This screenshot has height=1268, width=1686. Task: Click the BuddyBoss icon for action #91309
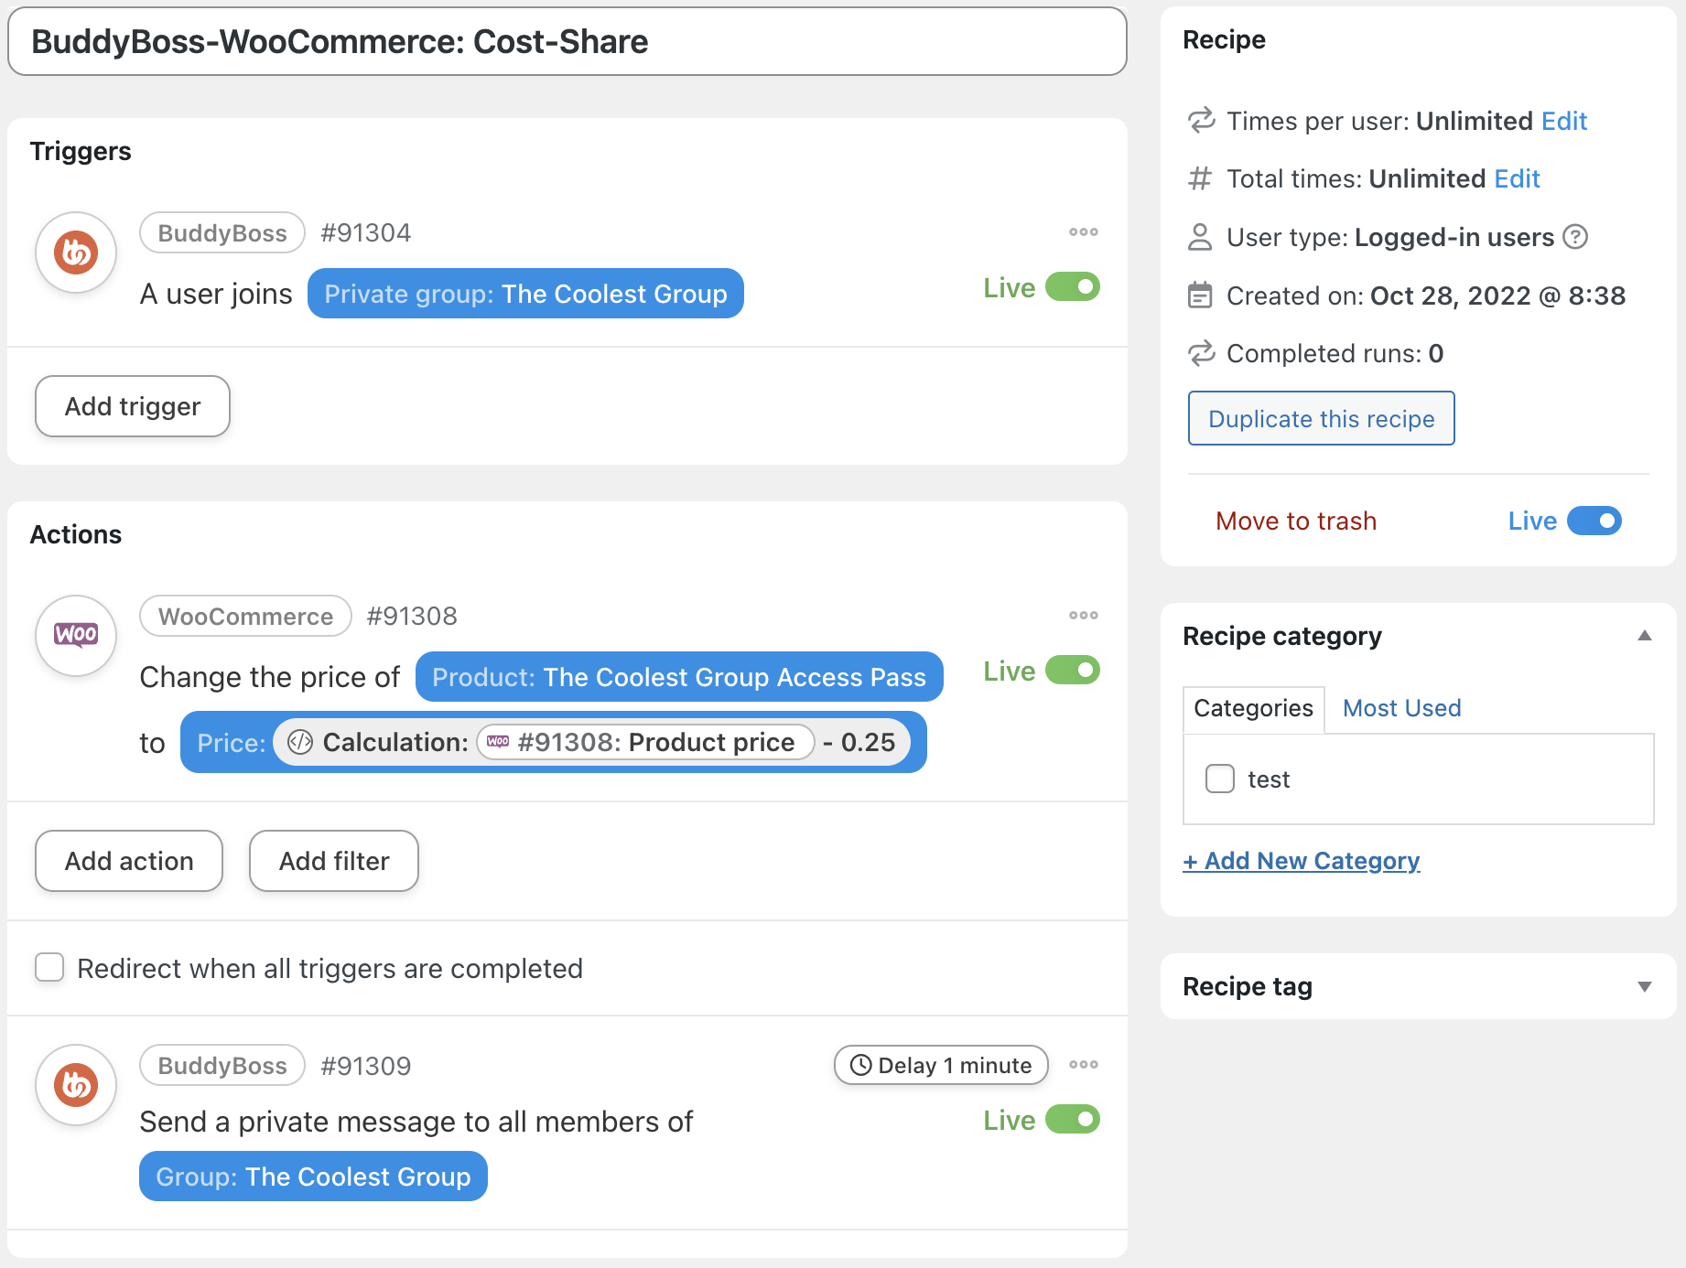tap(76, 1085)
